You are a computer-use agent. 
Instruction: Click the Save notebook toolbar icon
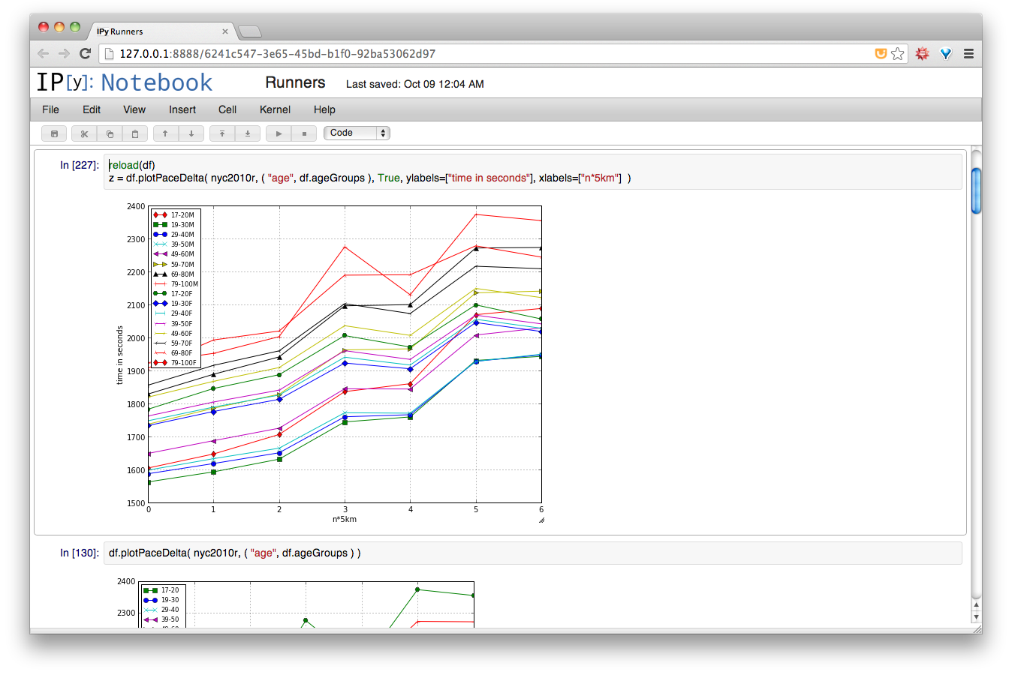(54, 133)
